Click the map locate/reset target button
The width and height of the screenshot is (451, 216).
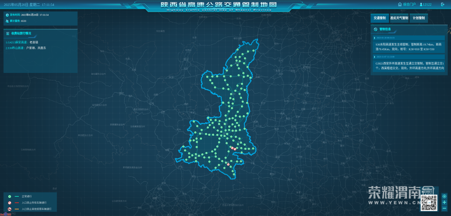coord(444,196)
